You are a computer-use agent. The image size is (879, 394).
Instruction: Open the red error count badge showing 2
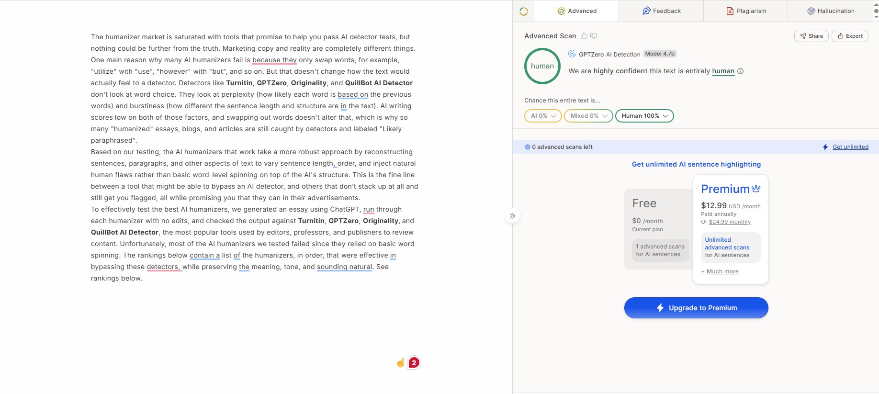click(x=414, y=363)
